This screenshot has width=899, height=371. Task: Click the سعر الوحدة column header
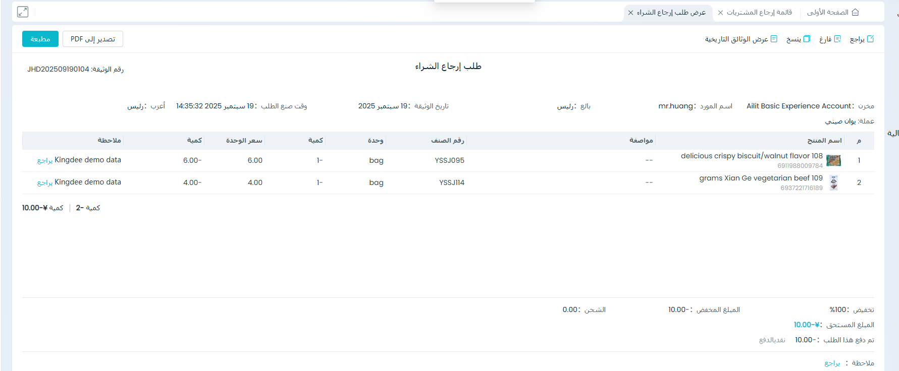[x=244, y=140]
